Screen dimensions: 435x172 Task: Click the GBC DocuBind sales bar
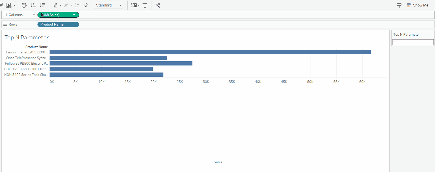coord(101,69)
